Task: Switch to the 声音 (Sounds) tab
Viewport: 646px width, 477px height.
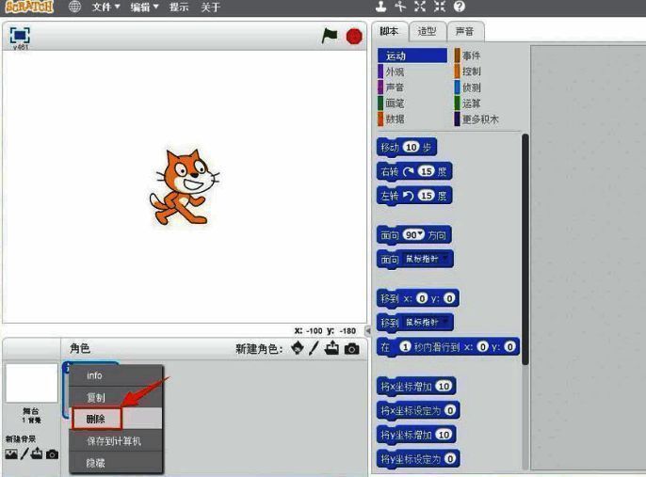Action: click(464, 31)
